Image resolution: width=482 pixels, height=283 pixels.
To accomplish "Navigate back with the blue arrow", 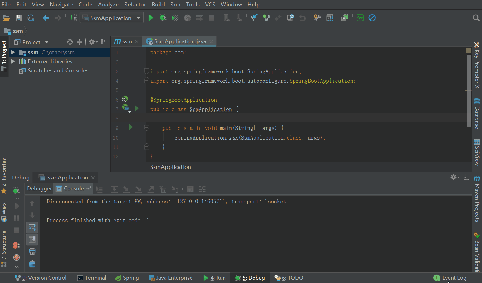I will point(46,18).
